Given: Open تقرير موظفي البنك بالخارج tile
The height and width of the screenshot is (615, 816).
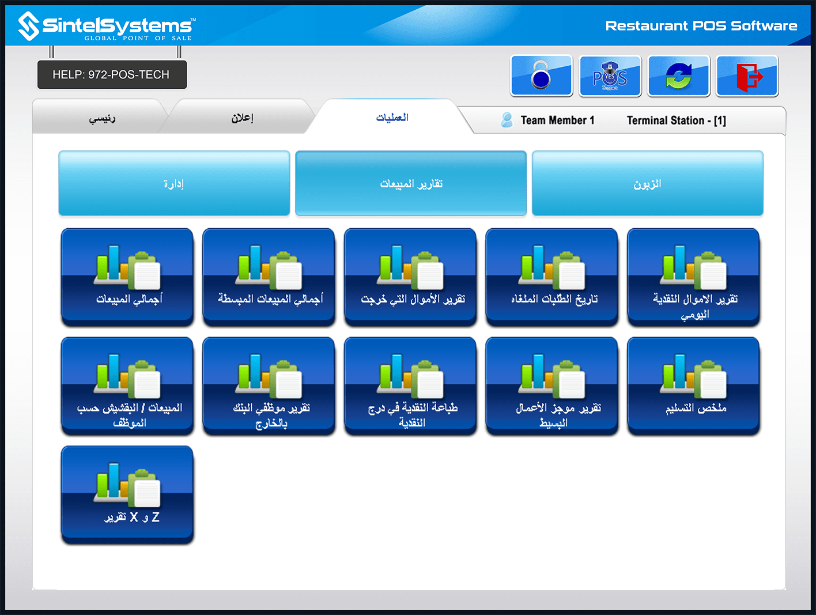Looking at the screenshot, I should (x=269, y=386).
